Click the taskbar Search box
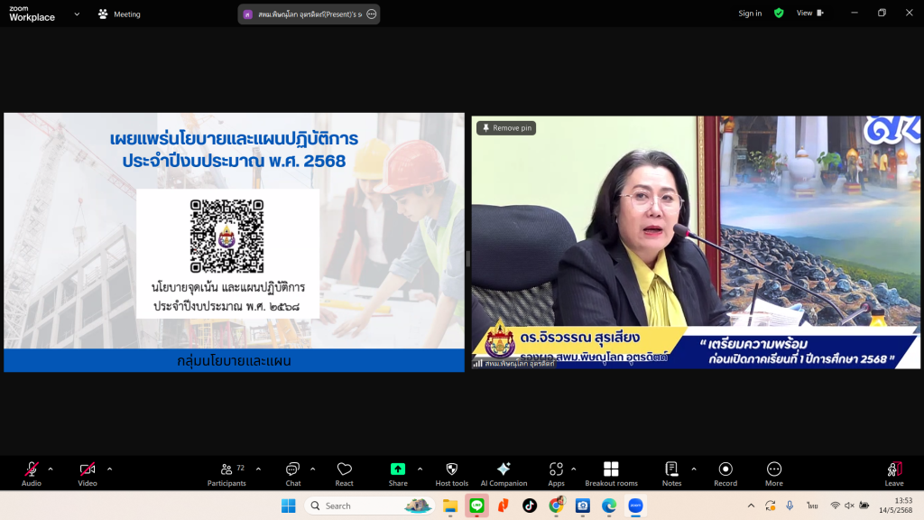Image resolution: width=924 pixels, height=520 pixels. (369, 506)
